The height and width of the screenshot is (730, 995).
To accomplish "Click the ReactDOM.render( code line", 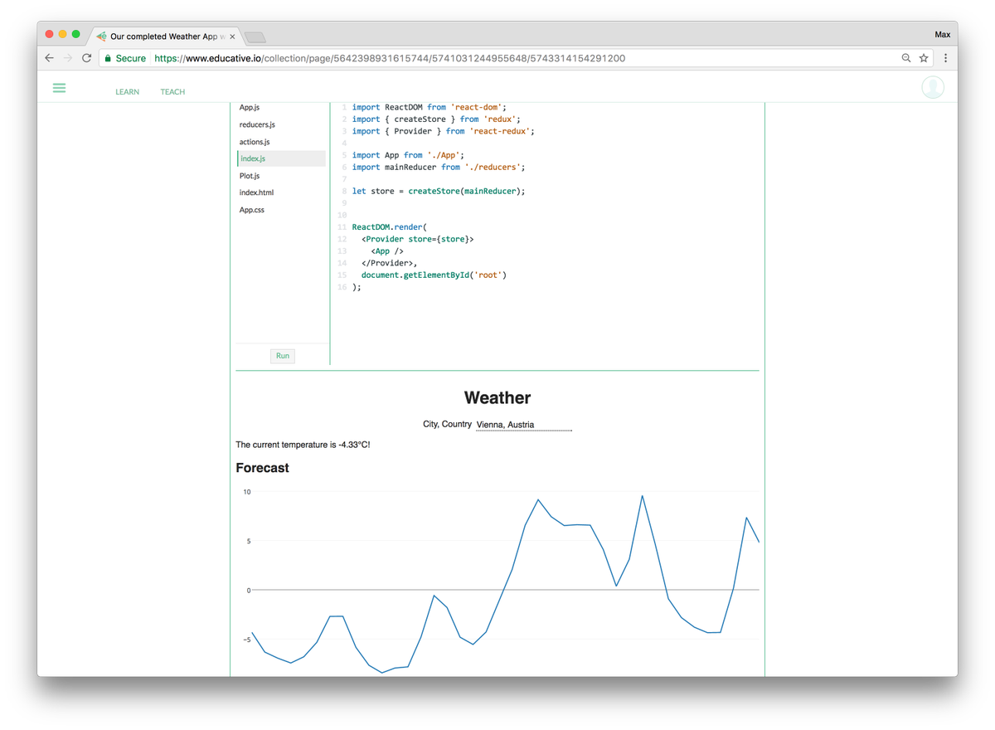I will tap(389, 226).
